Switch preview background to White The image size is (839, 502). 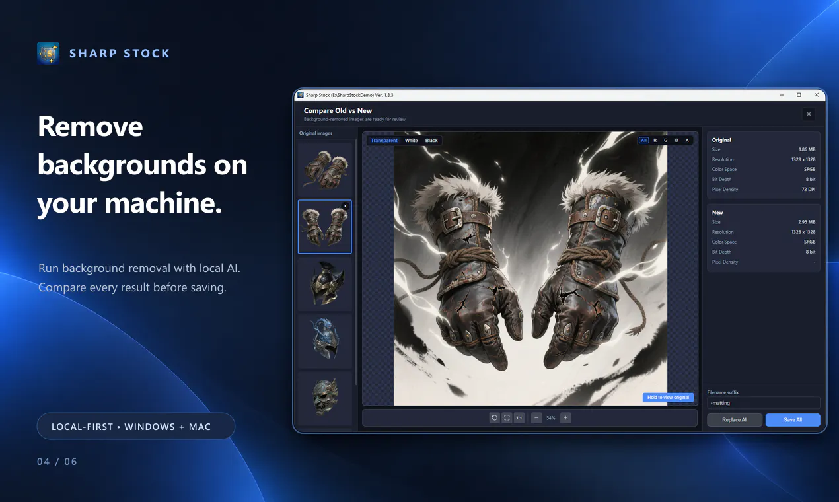point(412,140)
